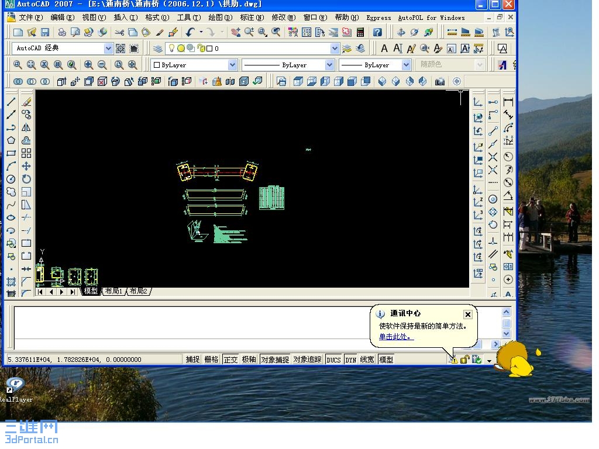The height and width of the screenshot is (449, 599).
Task: Select the Mirror tool
Action: tap(26, 127)
